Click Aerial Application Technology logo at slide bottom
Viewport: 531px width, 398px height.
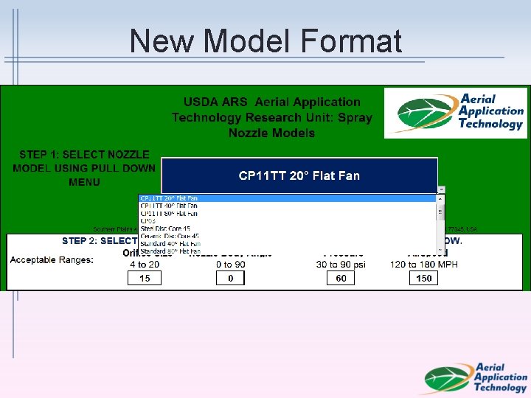pos(474,378)
